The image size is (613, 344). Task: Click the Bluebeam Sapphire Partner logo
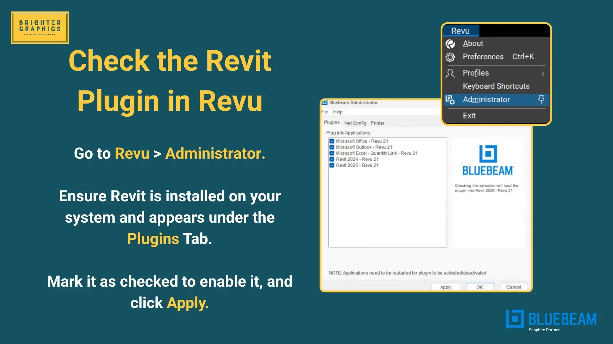click(x=552, y=320)
